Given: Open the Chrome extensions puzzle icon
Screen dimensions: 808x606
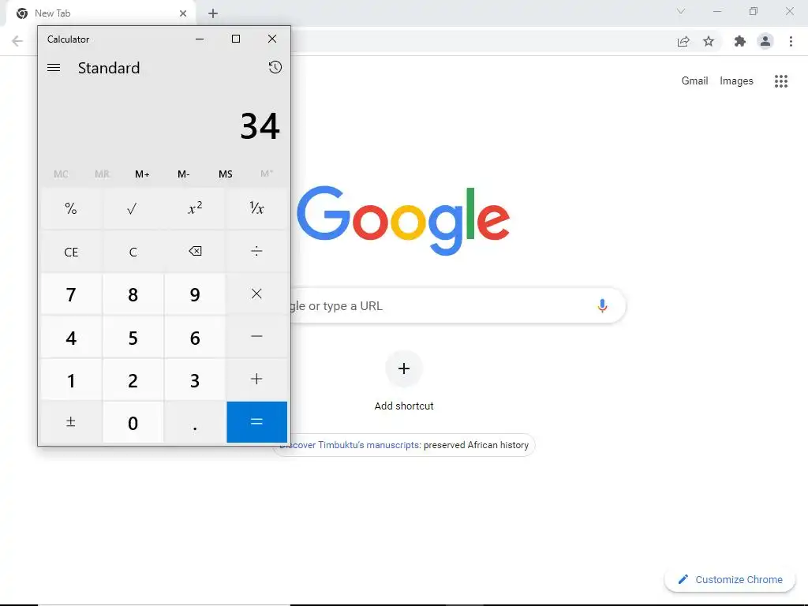Looking at the screenshot, I should [740, 41].
